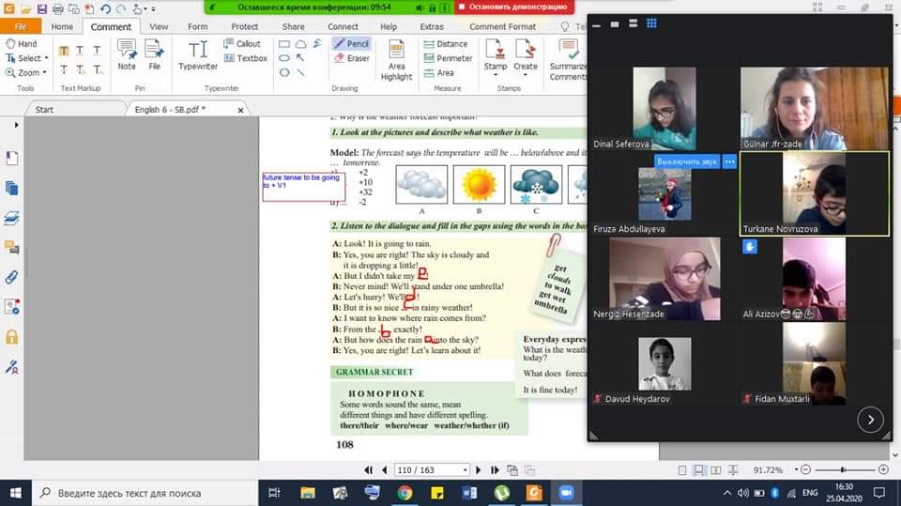Open the Comment Format tab

pos(502,26)
